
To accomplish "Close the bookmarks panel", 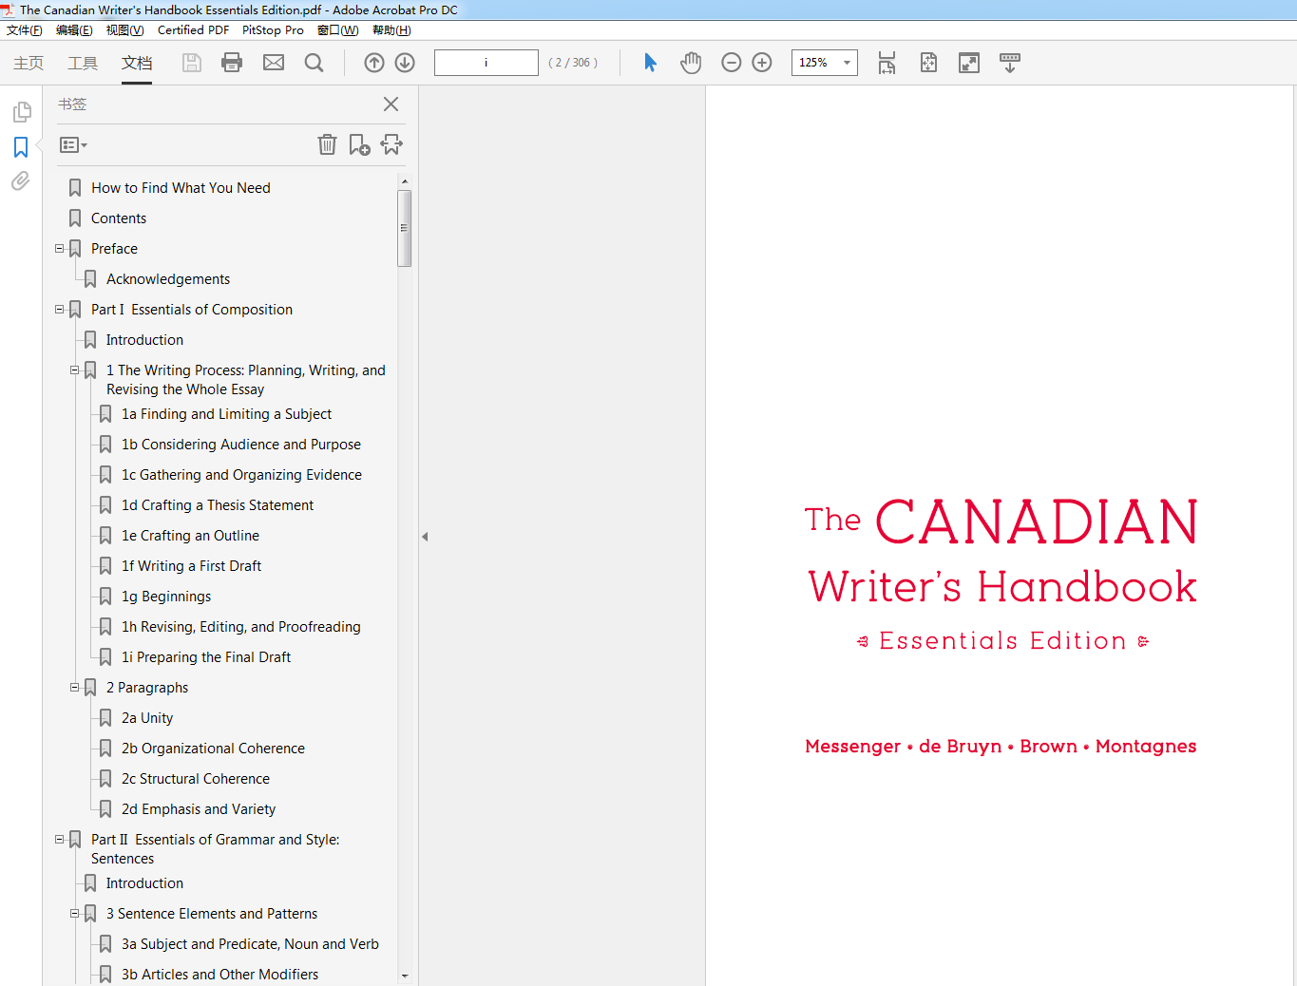I will (391, 104).
